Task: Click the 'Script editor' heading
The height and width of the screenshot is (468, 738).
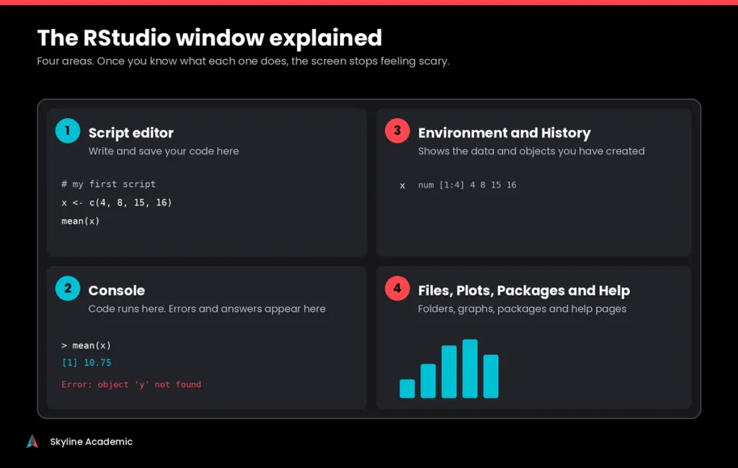Action: click(131, 133)
